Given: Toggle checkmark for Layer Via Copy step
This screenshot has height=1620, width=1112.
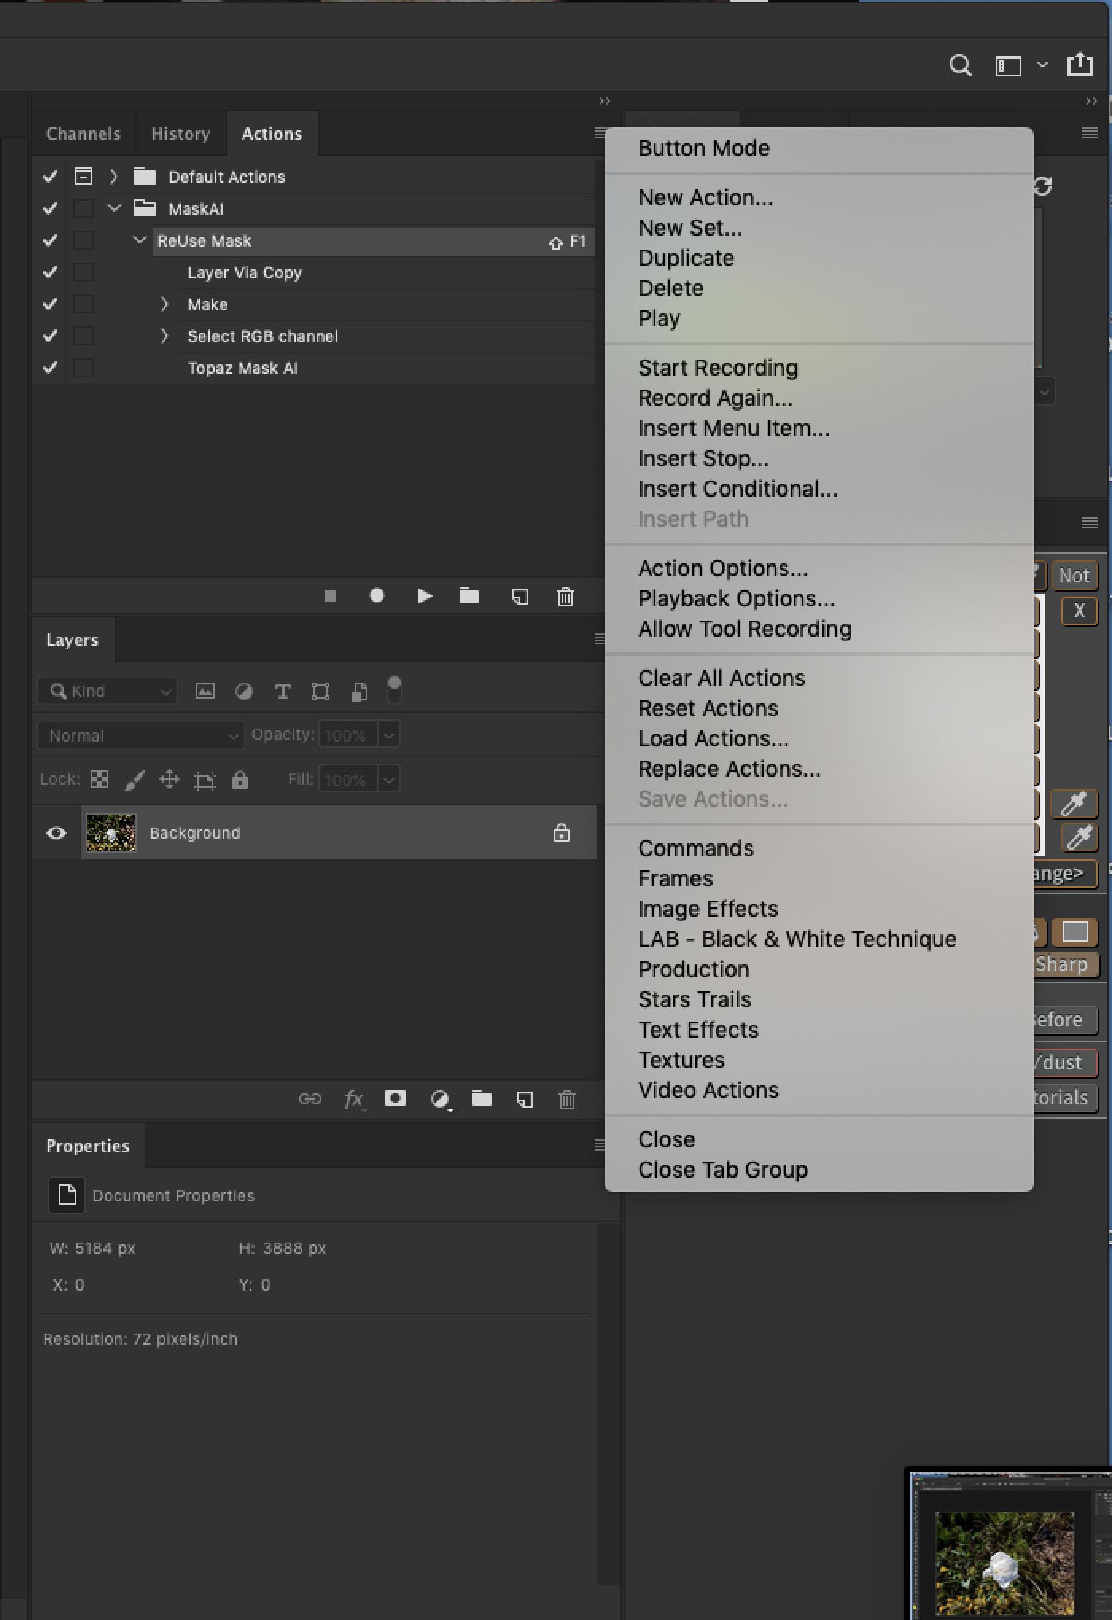Looking at the screenshot, I should 50,272.
